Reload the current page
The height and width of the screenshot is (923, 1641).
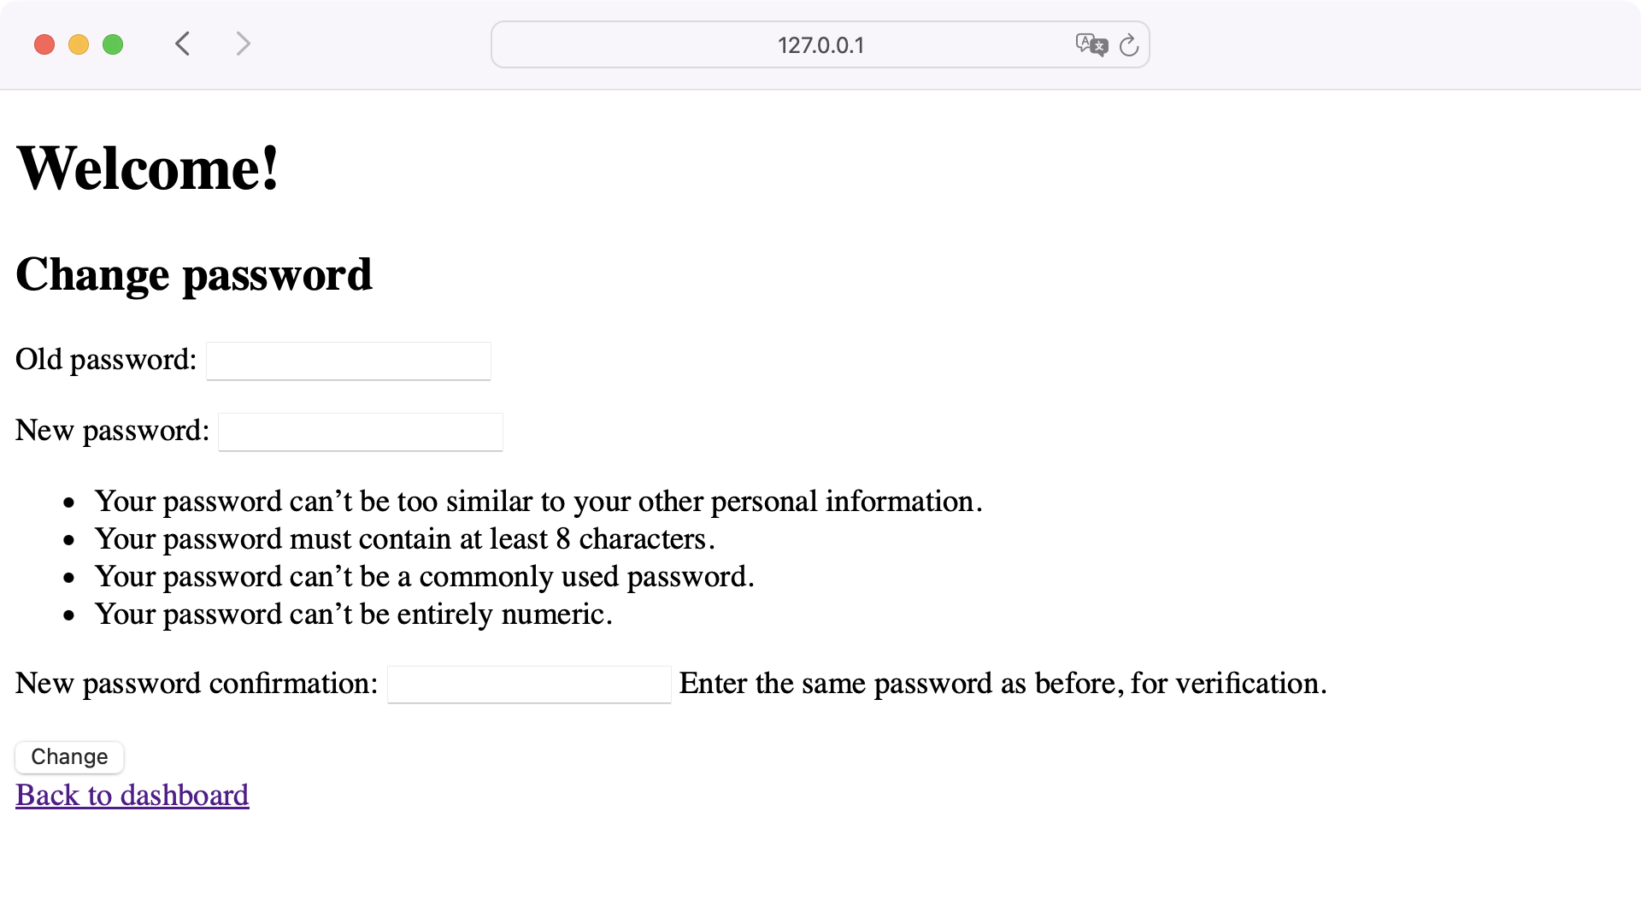tap(1129, 45)
